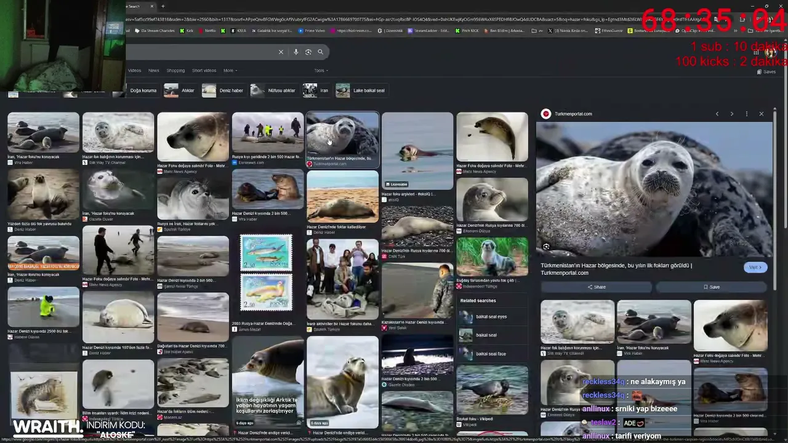Expand the More search filters dropdown
The width and height of the screenshot is (788, 443).
[x=230, y=70]
